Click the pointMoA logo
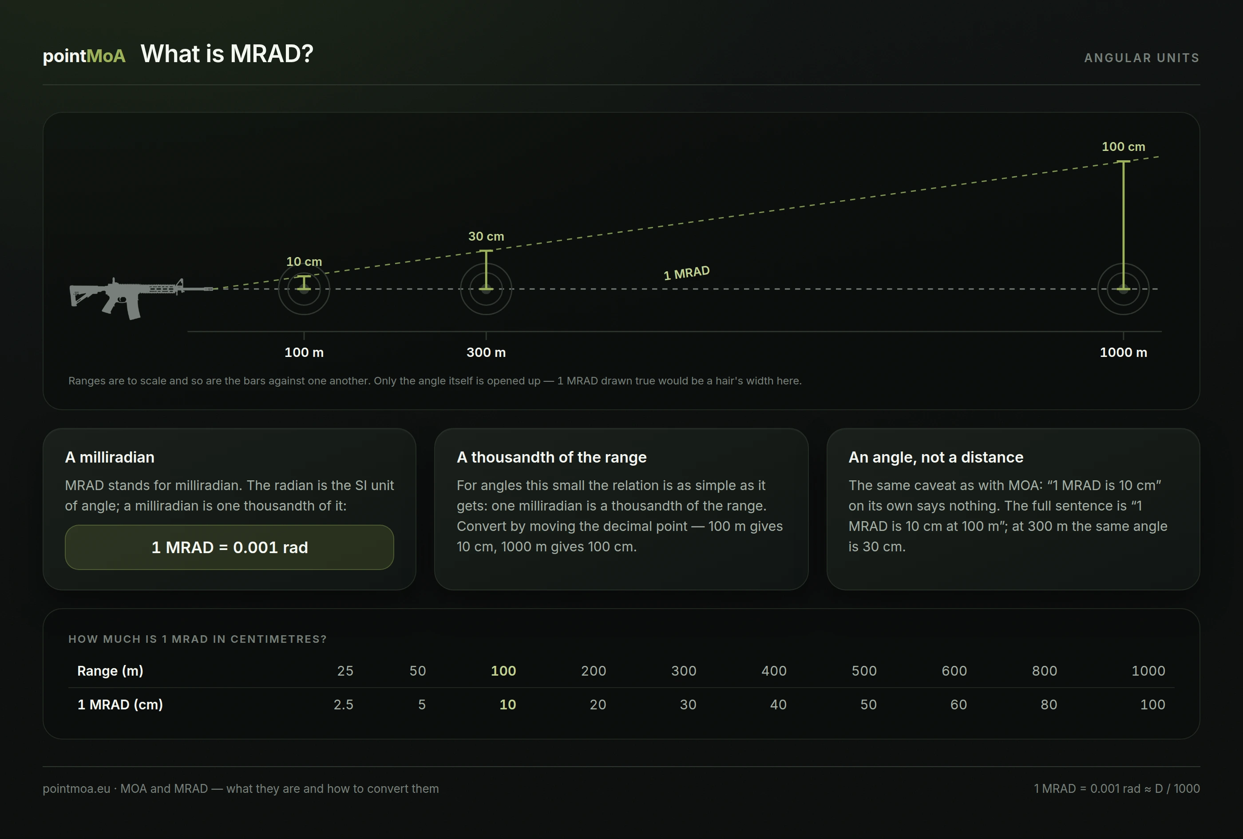Screen dimensions: 1243x839 pyautogui.click(x=84, y=55)
